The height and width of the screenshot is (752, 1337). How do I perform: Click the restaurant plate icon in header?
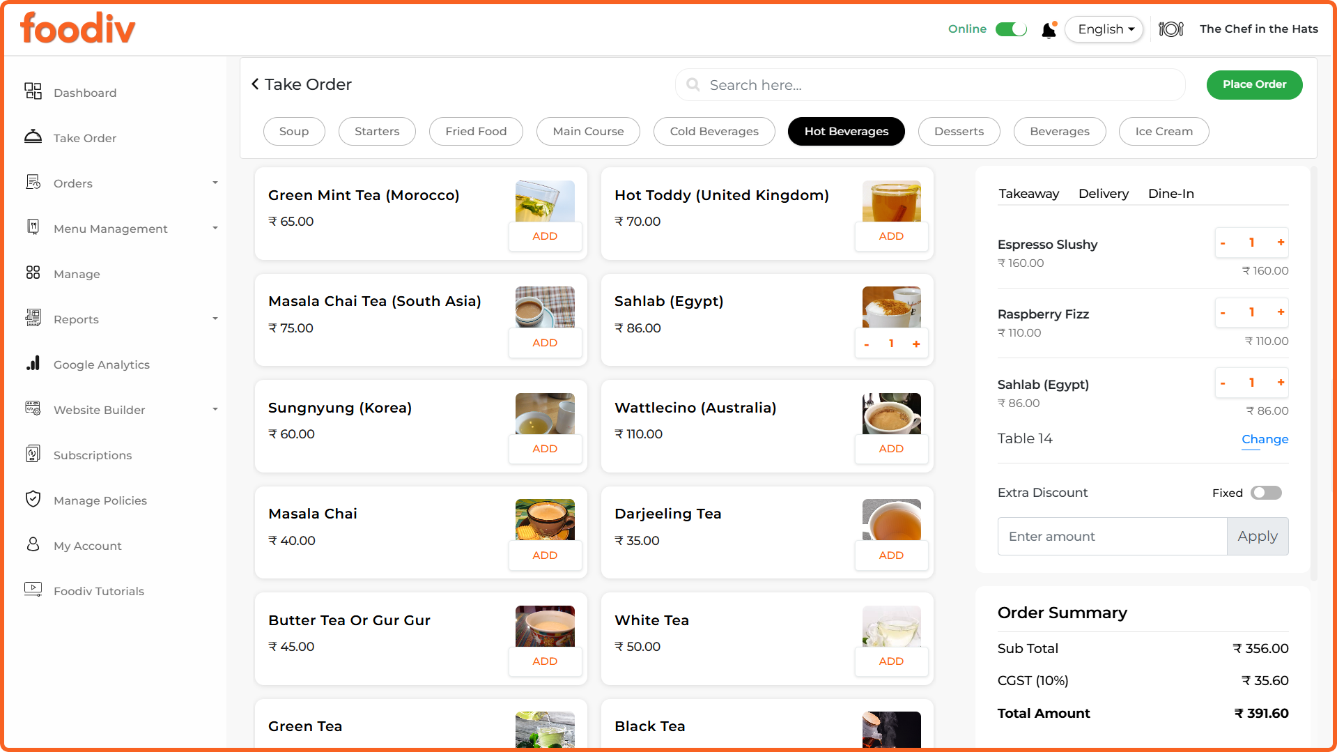click(x=1171, y=29)
